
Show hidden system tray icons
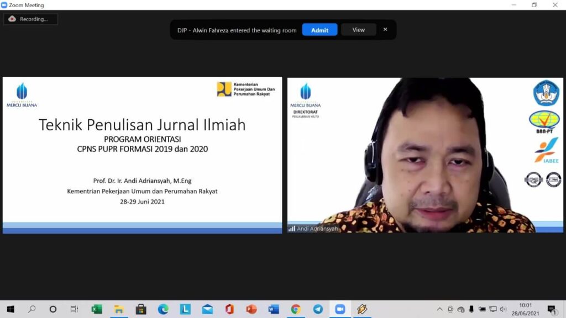point(439,309)
